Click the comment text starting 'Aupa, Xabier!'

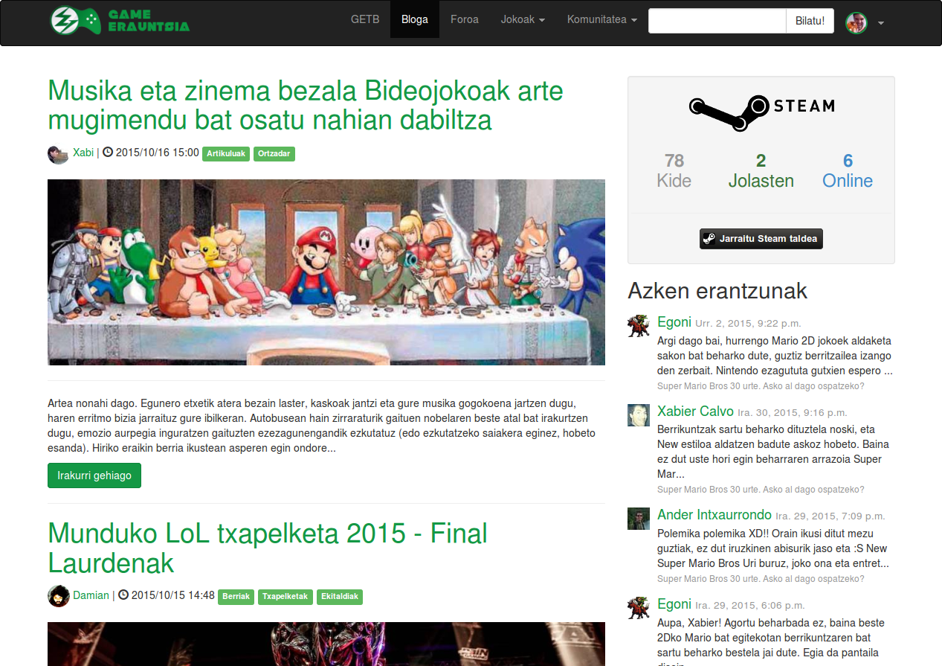pyautogui.click(x=771, y=641)
